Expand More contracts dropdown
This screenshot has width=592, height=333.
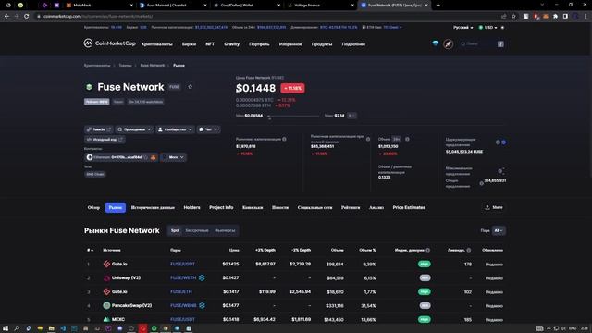pyautogui.click(x=173, y=157)
